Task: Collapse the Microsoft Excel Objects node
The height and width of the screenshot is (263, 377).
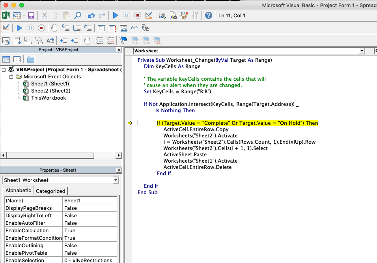Action: [x=11, y=77]
